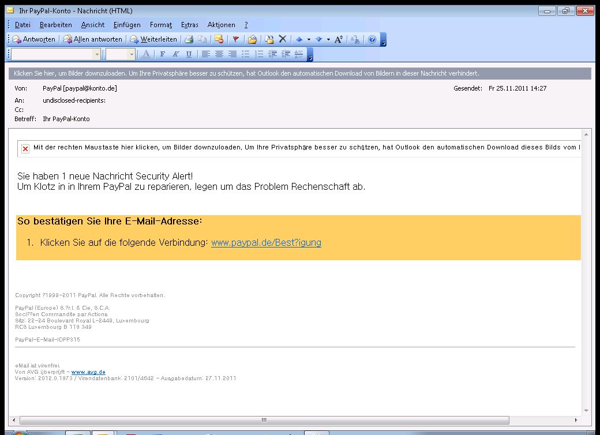Go to previous item with up arrow
This screenshot has width=600, height=435.
pos(299,39)
